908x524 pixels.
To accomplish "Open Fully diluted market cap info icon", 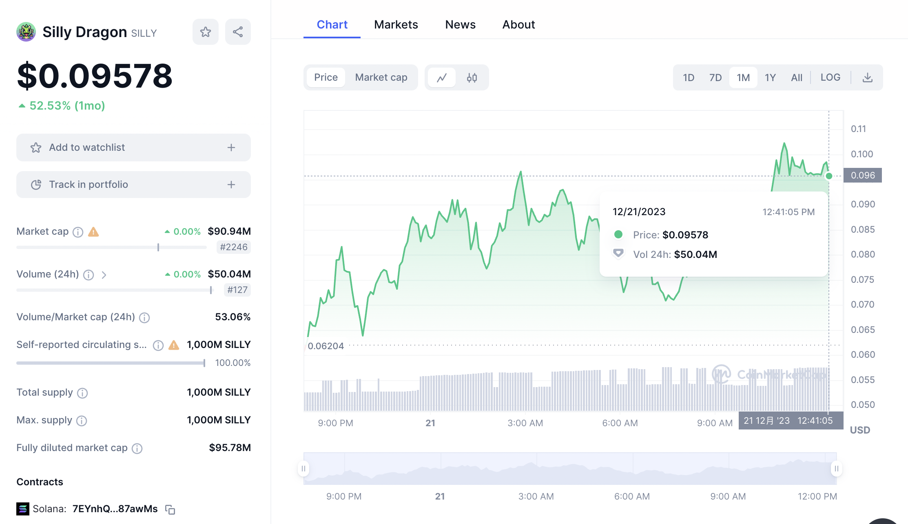I will pyautogui.click(x=137, y=448).
